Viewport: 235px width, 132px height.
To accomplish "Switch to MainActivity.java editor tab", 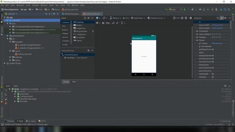I will (71, 14).
